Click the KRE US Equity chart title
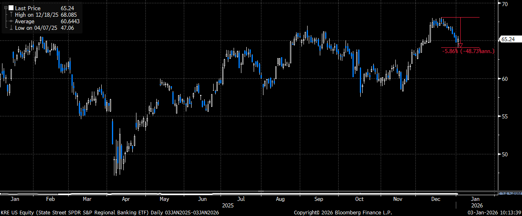 [109, 212]
